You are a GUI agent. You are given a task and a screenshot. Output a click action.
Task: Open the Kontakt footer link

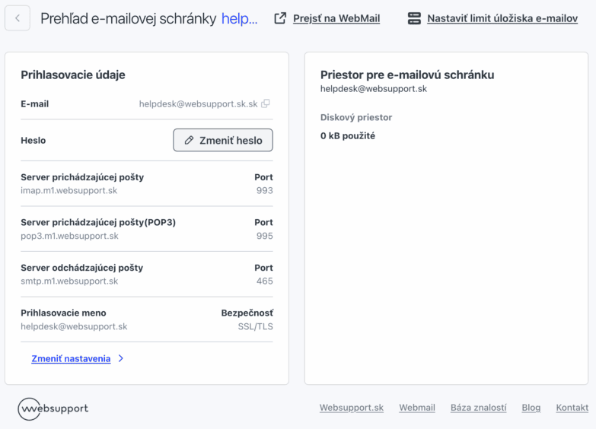572,408
